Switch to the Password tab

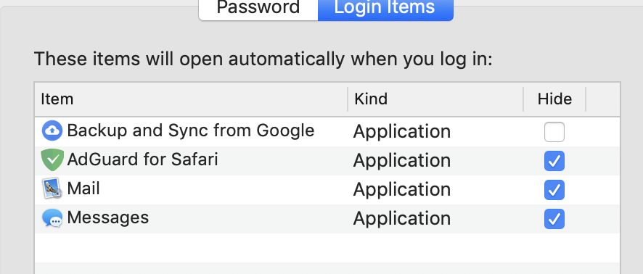coord(258,8)
